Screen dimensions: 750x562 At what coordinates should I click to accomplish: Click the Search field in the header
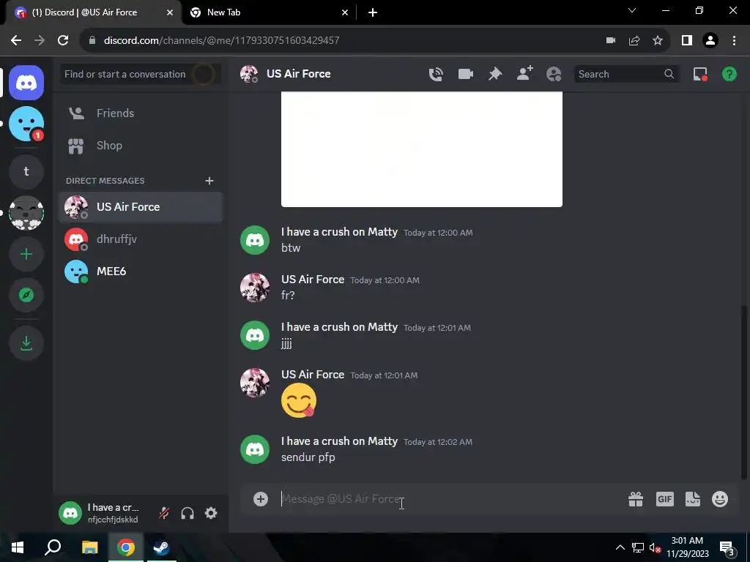click(626, 74)
